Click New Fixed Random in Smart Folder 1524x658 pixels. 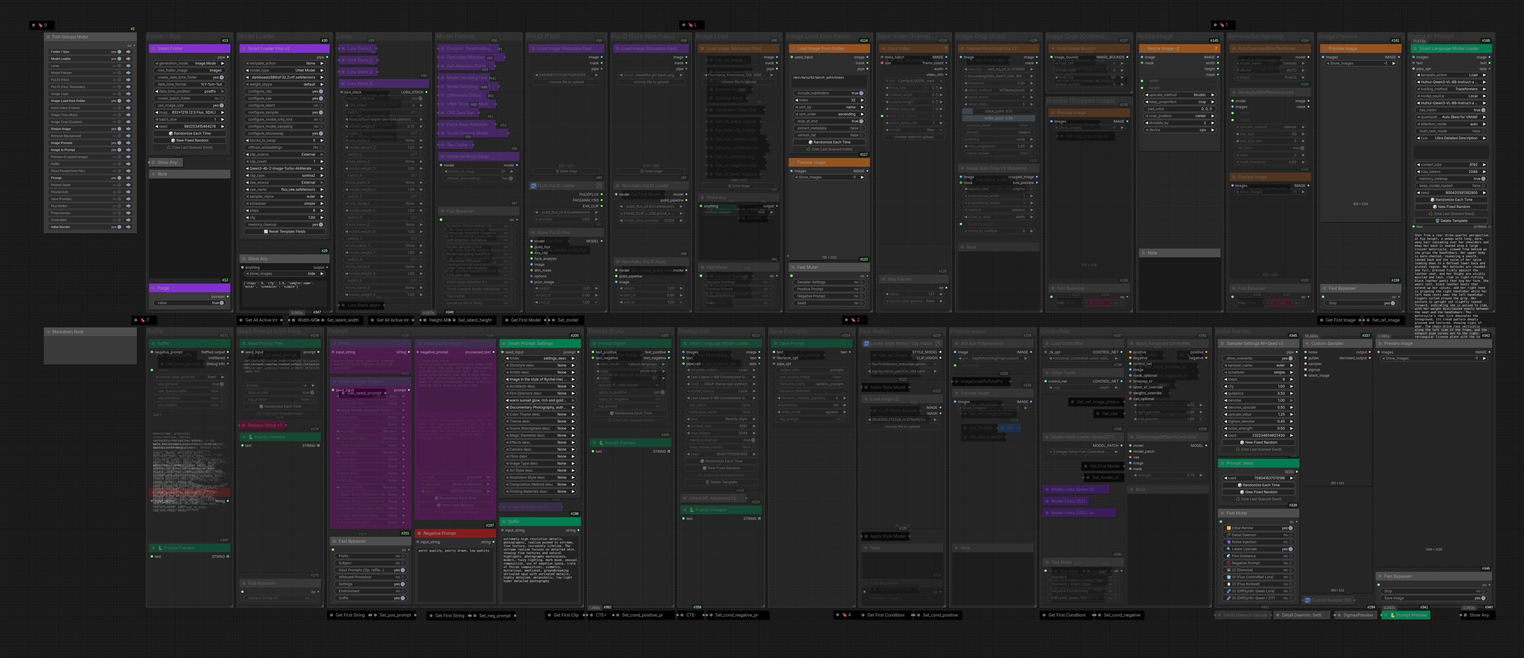click(190, 141)
